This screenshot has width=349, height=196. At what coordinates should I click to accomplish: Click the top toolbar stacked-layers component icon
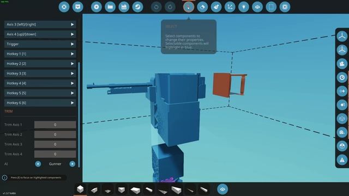pyautogui.click(x=257, y=7)
